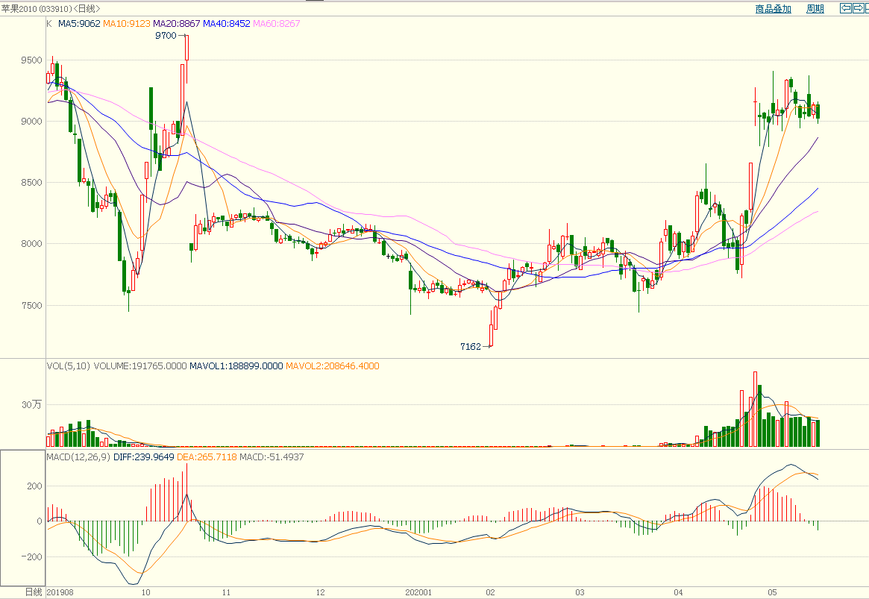The image size is (869, 599).
Task: Click the 9700 high price marker
Action: [x=166, y=36]
